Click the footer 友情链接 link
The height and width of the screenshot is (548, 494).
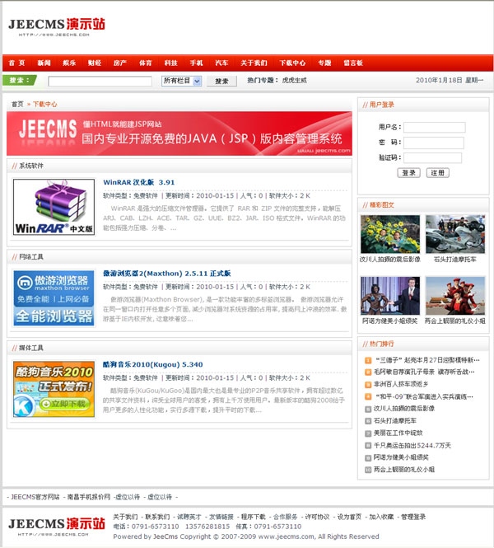point(221,517)
